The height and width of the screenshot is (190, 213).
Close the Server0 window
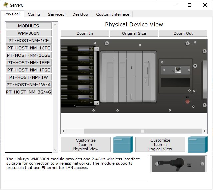click(x=205, y=5)
